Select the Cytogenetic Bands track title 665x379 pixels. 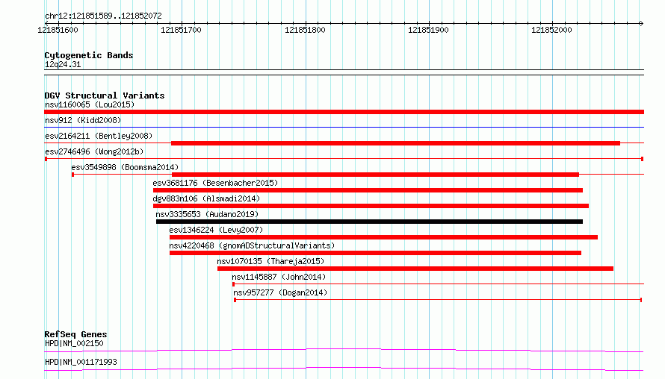(x=89, y=55)
